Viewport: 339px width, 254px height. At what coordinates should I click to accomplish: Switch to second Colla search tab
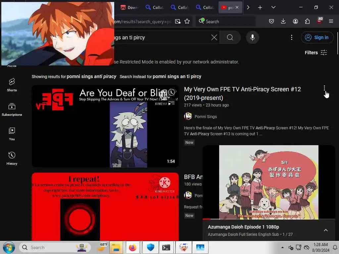(179, 7)
